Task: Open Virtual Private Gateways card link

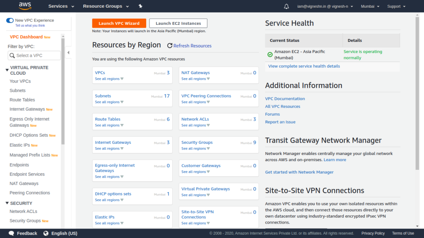Action: [205, 189]
